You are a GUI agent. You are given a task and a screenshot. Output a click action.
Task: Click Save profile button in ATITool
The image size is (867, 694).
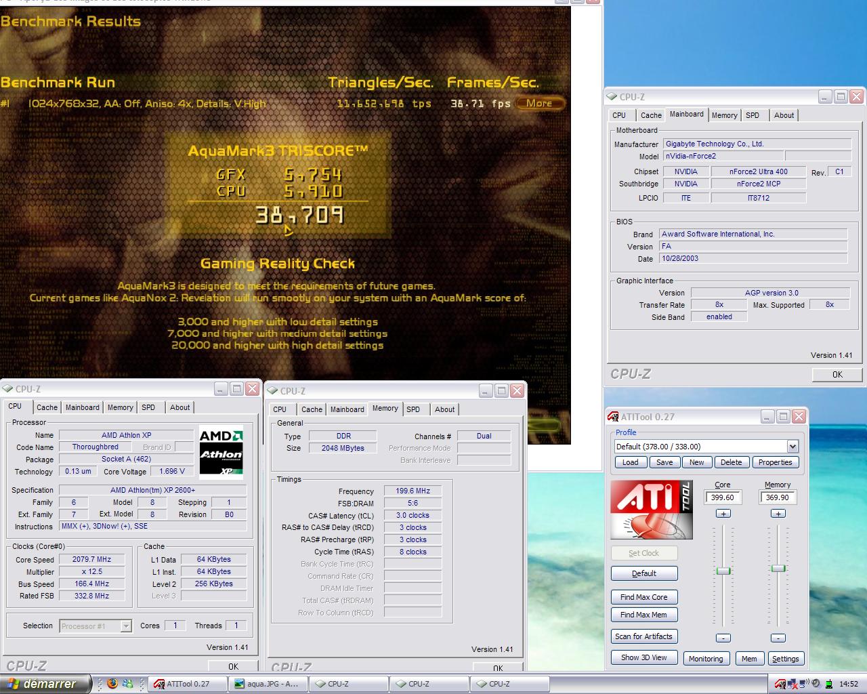coord(664,462)
